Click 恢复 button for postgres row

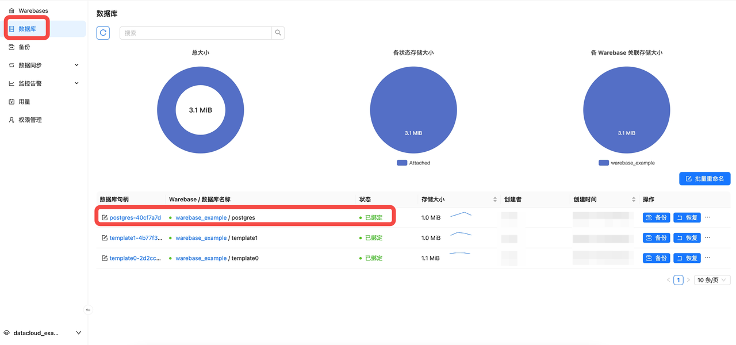pos(687,218)
